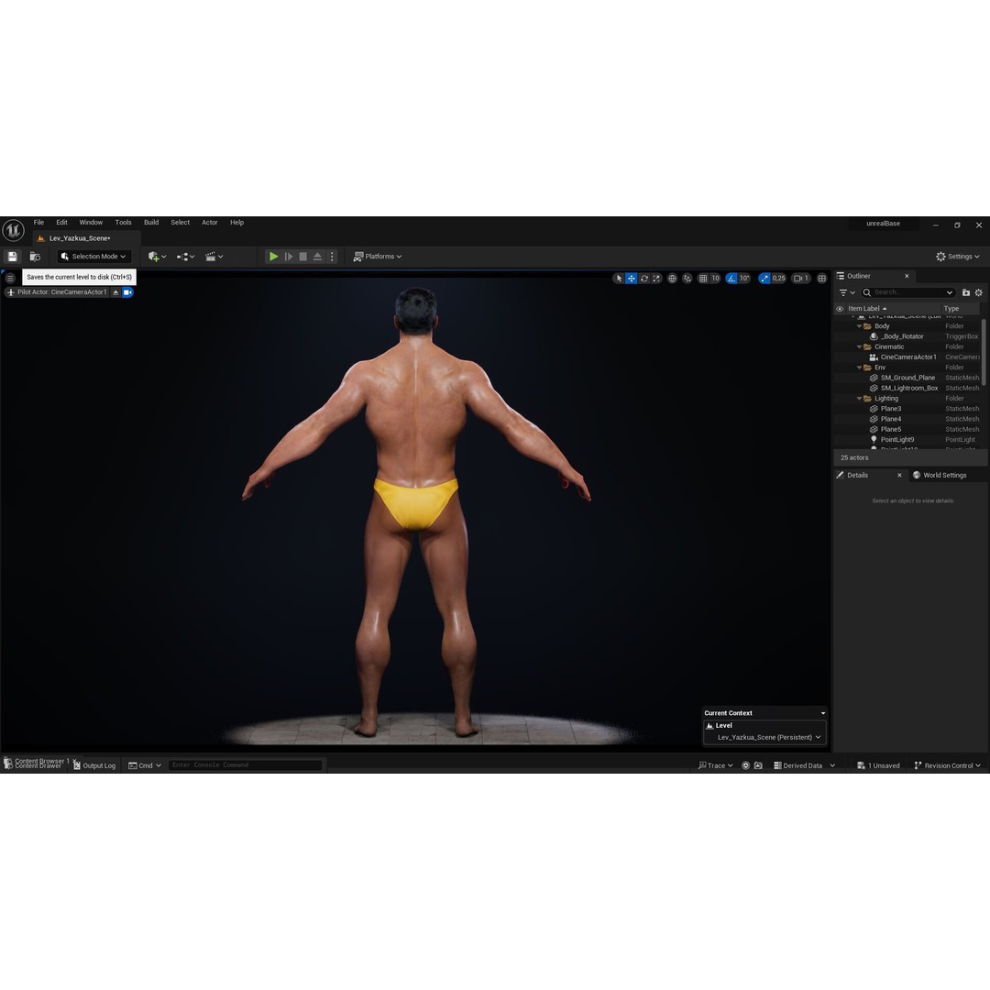Start Play in Editor with green arrow
This screenshot has width=990, height=990.
(273, 257)
